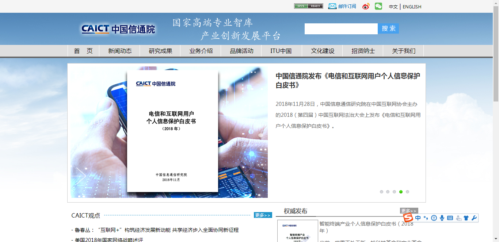
Task: Click the CAICT 中国信通院 header logo
Action: click(118, 29)
